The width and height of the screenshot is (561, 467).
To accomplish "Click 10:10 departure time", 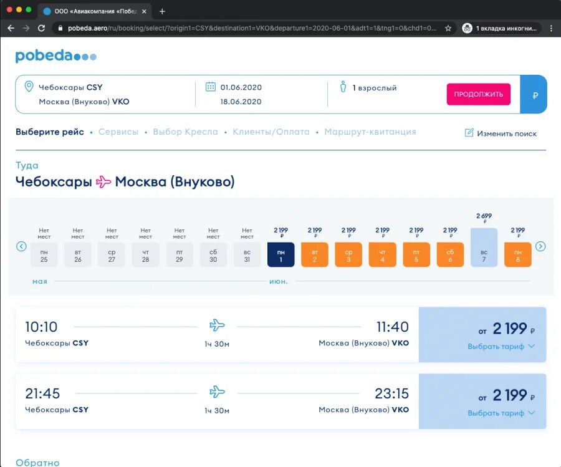I will [x=41, y=327].
